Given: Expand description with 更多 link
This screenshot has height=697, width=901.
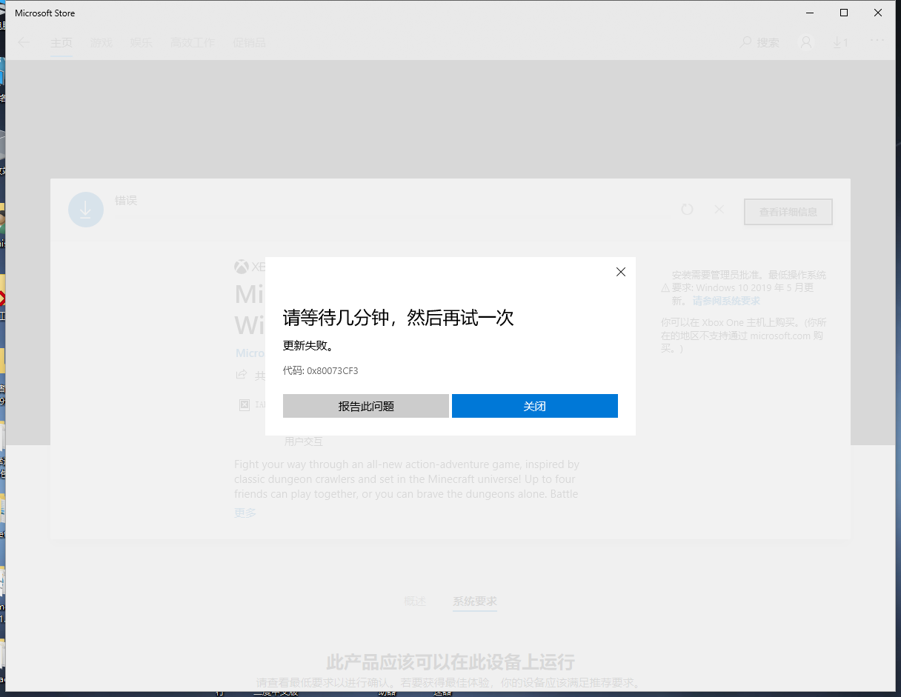Looking at the screenshot, I should (x=245, y=513).
